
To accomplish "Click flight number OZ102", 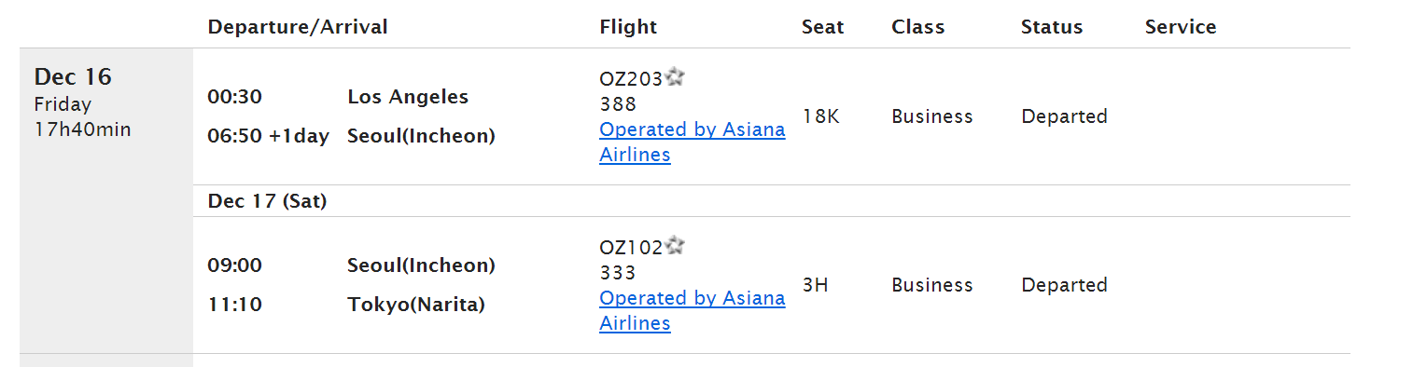I will click(631, 248).
